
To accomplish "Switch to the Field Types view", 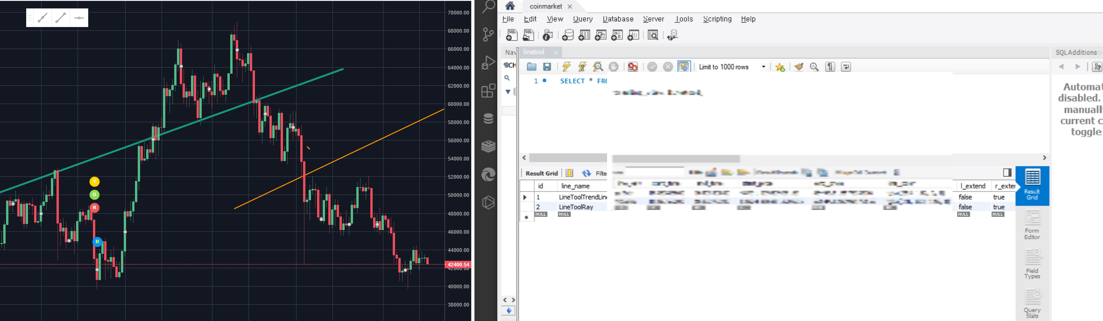I will pyautogui.click(x=1032, y=264).
